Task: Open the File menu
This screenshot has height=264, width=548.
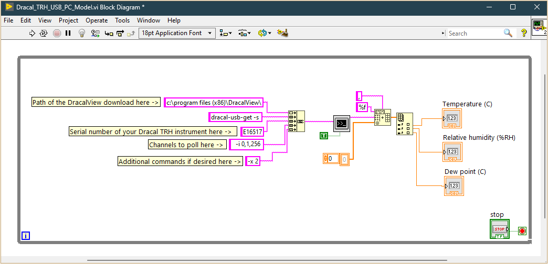Action: coord(8,20)
